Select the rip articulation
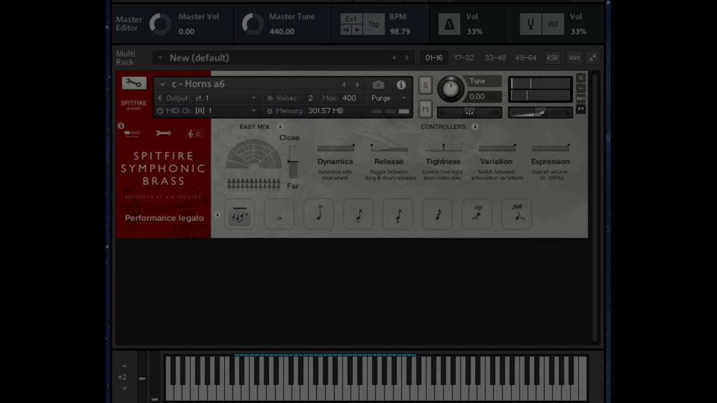 click(477, 214)
